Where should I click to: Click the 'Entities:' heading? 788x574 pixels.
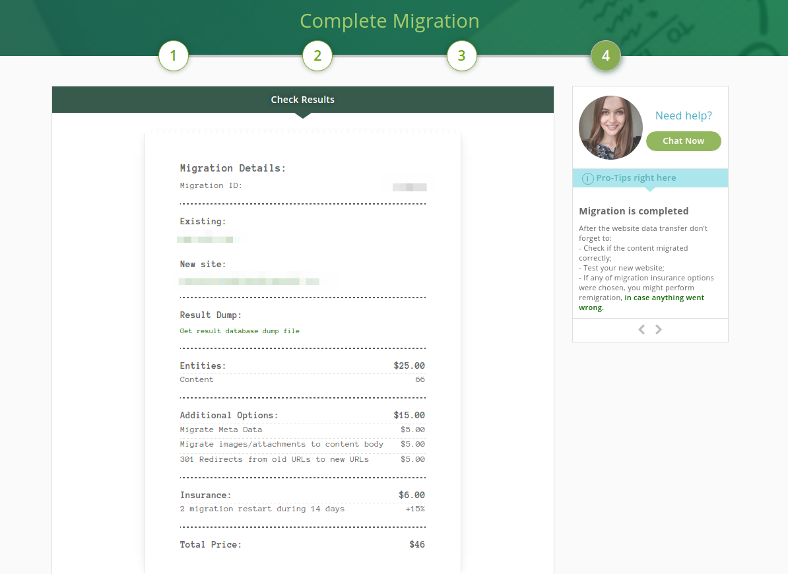tap(203, 366)
